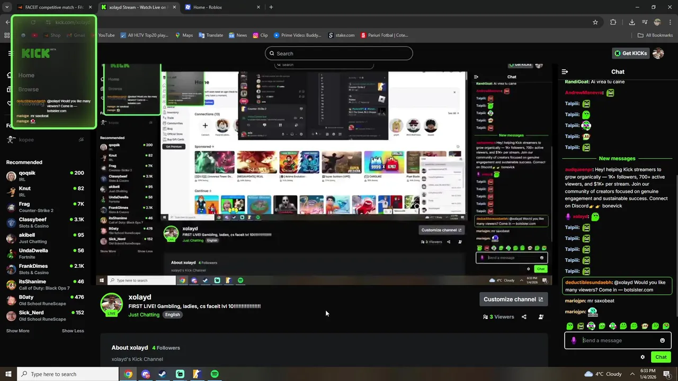Open Chrome profile avatar in toolbar
The height and width of the screenshot is (381, 678).
pos(657,22)
